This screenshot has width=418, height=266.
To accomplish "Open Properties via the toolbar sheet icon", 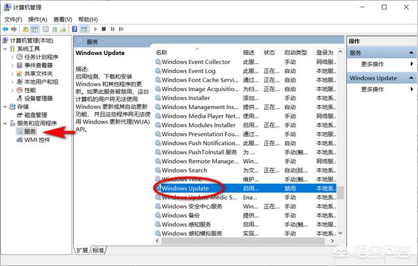I will [x=46, y=29].
